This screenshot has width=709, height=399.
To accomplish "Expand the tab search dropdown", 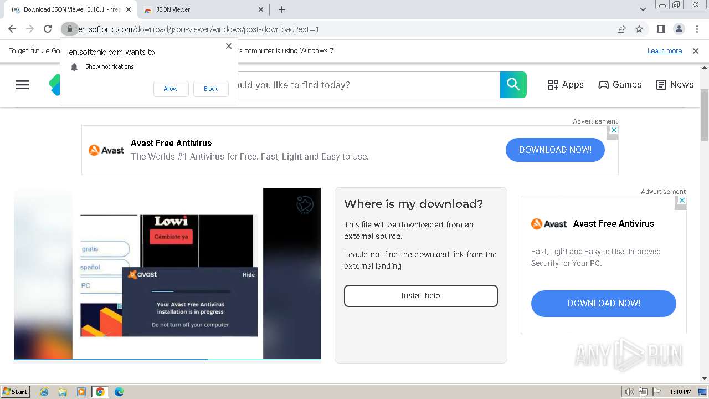I will tap(643, 9).
